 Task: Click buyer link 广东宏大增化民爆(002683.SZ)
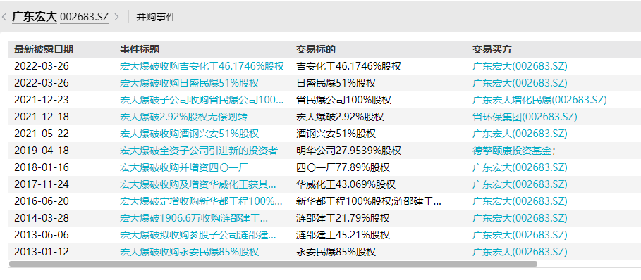[x=539, y=100]
